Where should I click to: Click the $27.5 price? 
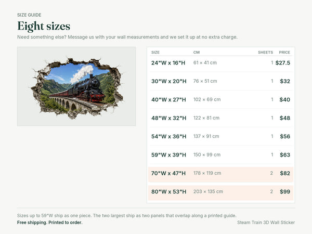283,63
